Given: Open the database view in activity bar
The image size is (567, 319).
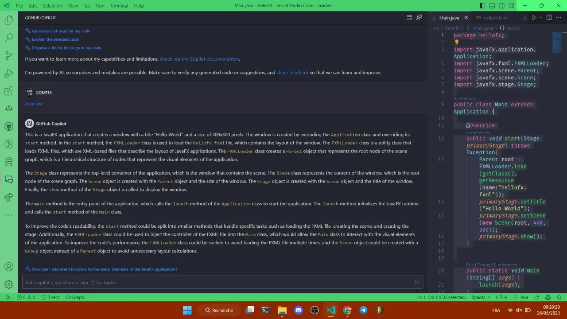Looking at the screenshot, I should (8, 162).
